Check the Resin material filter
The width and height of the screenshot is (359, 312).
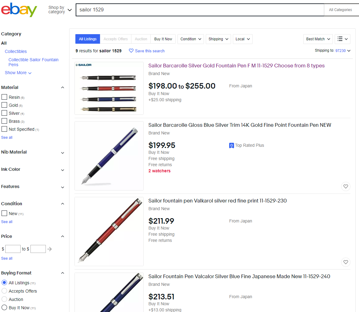[4, 97]
